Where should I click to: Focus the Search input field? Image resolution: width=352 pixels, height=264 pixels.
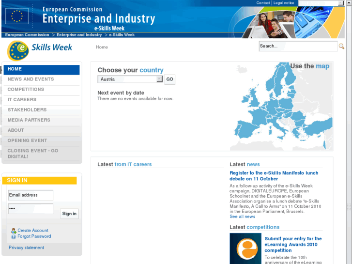point(298,47)
